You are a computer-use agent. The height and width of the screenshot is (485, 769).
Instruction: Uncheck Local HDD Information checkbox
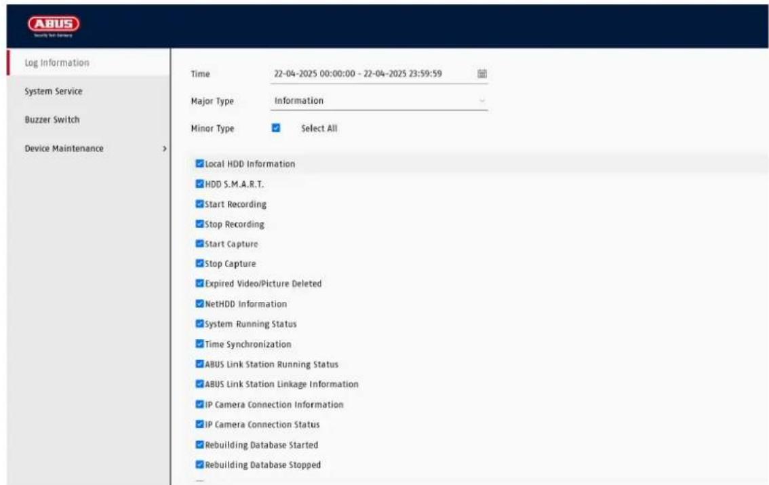click(x=199, y=163)
